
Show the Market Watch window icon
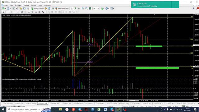14,8
